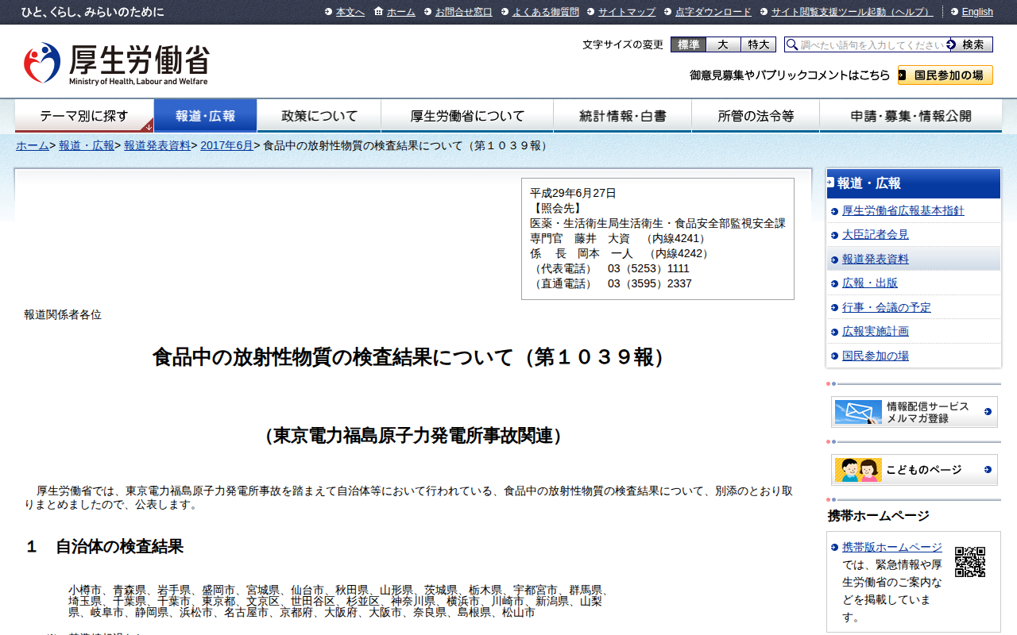Select 政策について nav tab
Image resolution: width=1017 pixels, height=635 pixels.
319,116
